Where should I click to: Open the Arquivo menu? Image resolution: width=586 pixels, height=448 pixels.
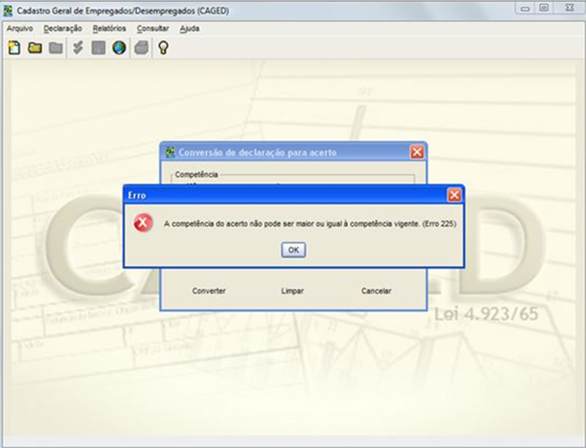coord(20,28)
